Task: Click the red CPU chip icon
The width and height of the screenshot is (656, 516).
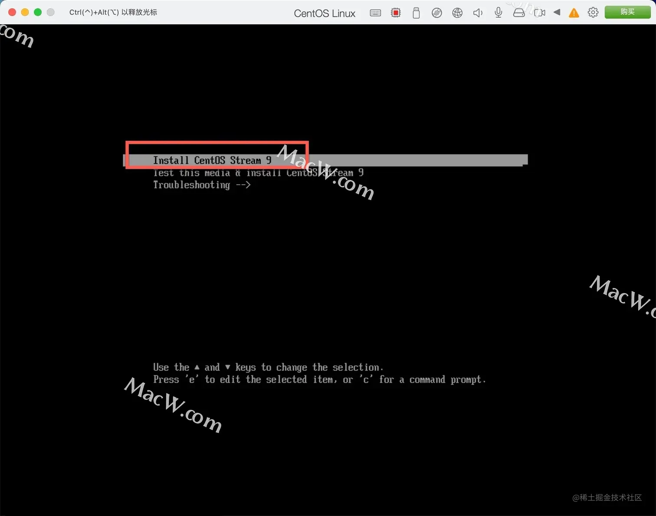Action: coord(396,13)
